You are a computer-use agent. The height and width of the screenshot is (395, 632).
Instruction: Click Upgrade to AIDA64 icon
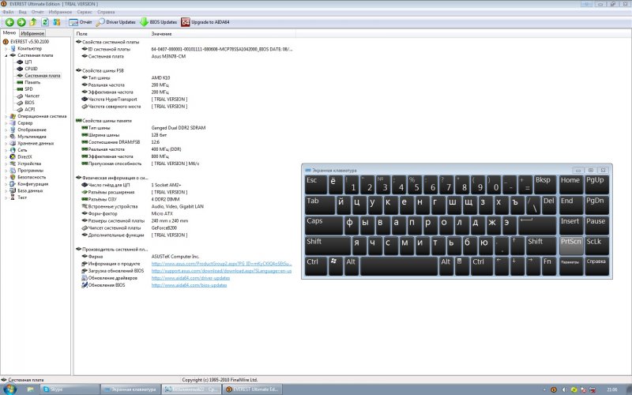pos(186,22)
